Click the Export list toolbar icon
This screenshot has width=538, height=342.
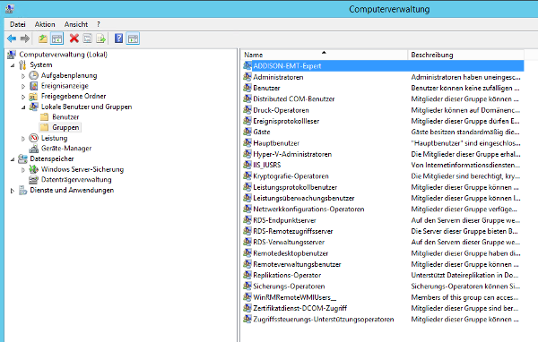(x=100, y=38)
